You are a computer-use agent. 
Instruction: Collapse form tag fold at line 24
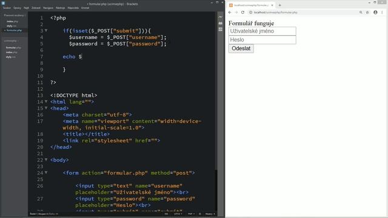(x=46, y=173)
